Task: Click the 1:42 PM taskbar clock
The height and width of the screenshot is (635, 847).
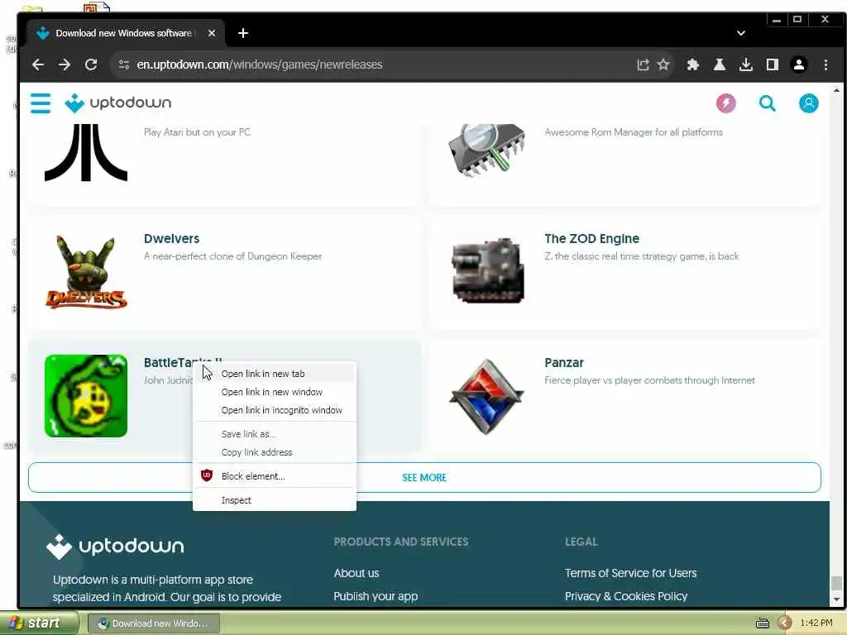Action: point(816,623)
